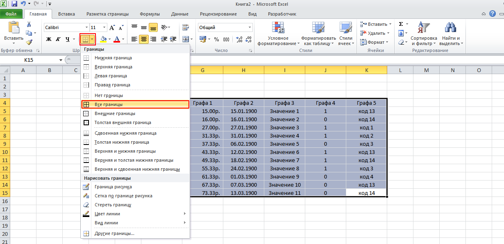Click the increase indent icon
The width and height of the screenshot is (504, 244).
click(173, 39)
